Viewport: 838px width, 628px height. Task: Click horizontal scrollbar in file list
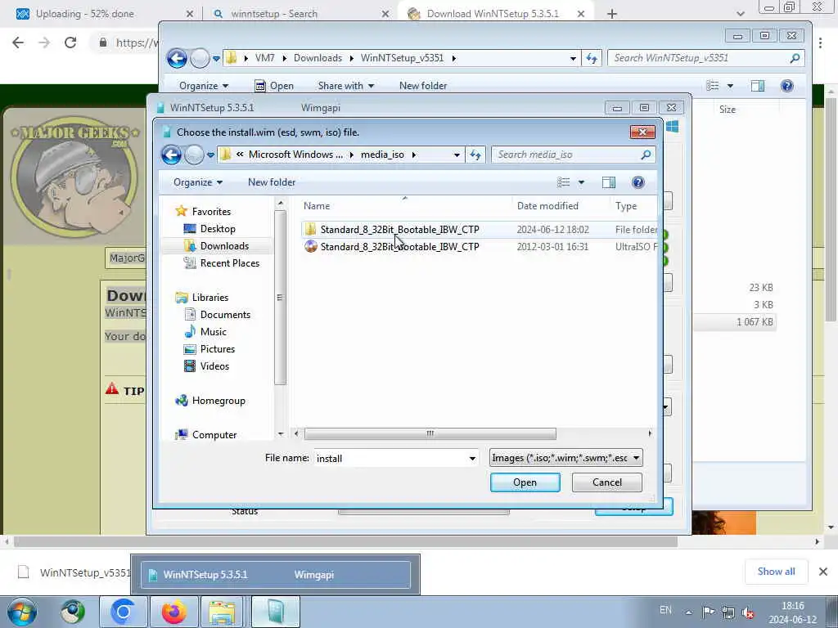click(x=430, y=433)
